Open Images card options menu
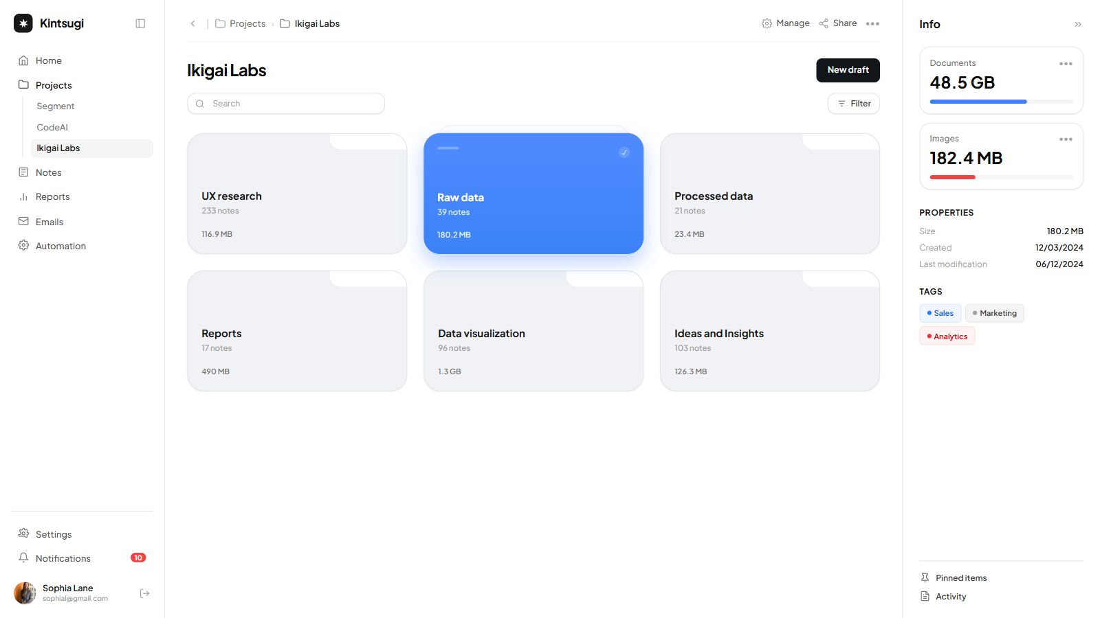 coord(1066,139)
